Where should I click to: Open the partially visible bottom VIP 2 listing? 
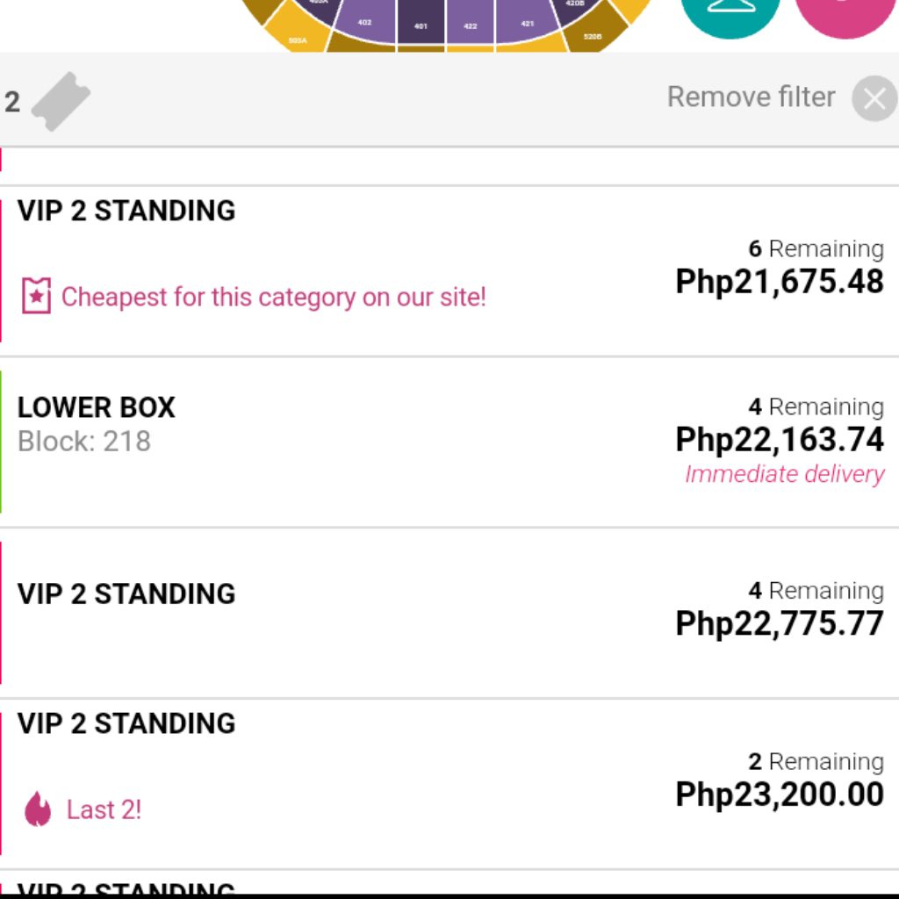(x=449, y=882)
